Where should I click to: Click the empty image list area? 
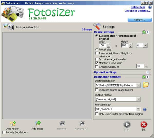pos(47,76)
